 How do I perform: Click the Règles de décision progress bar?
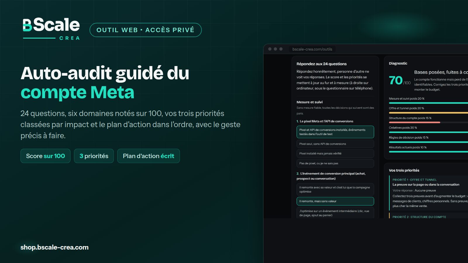point(429,142)
